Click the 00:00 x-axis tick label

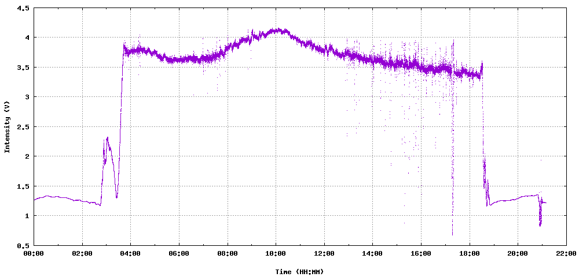pyautogui.click(x=34, y=253)
